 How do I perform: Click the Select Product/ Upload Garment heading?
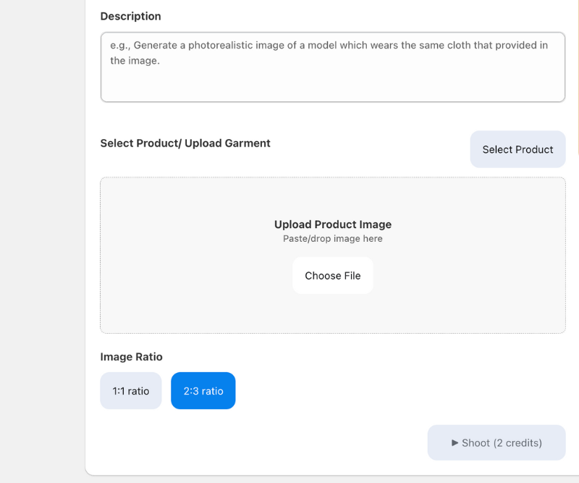tap(185, 143)
